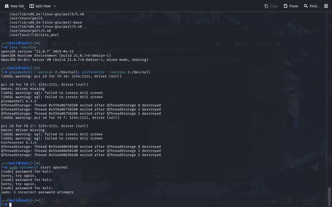Open a new terminal tab with New Tab
Viewport: 332px width, 207px height.
[14, 6]
